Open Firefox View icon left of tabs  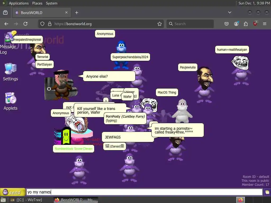5,13
